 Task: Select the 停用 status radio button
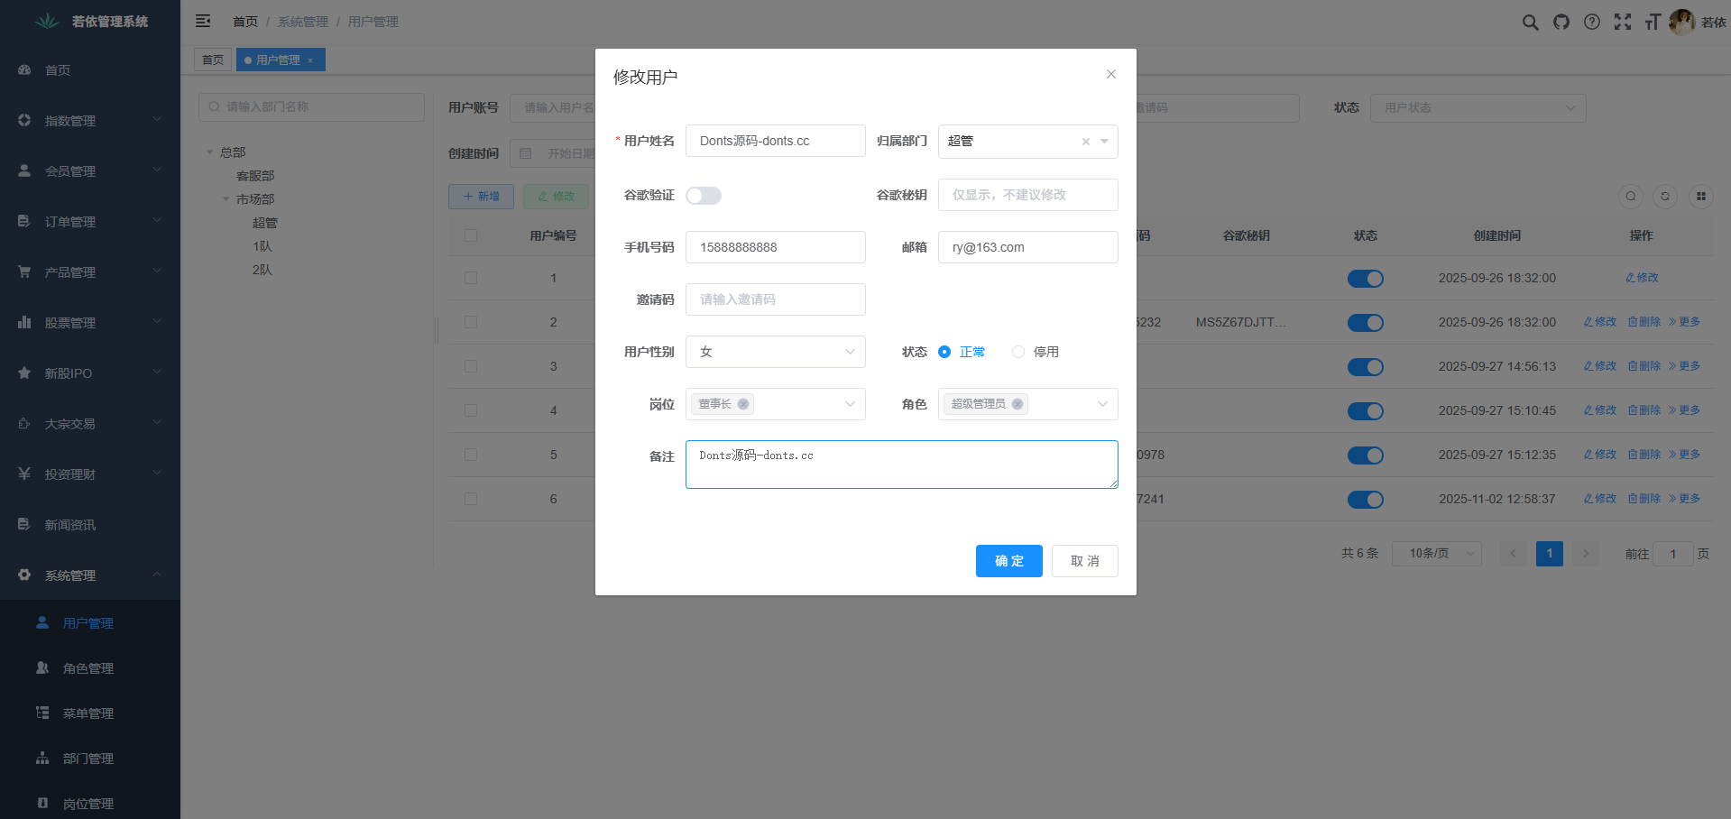1018,352
